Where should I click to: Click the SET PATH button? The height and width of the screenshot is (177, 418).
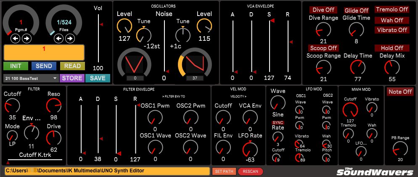point(224,171)
